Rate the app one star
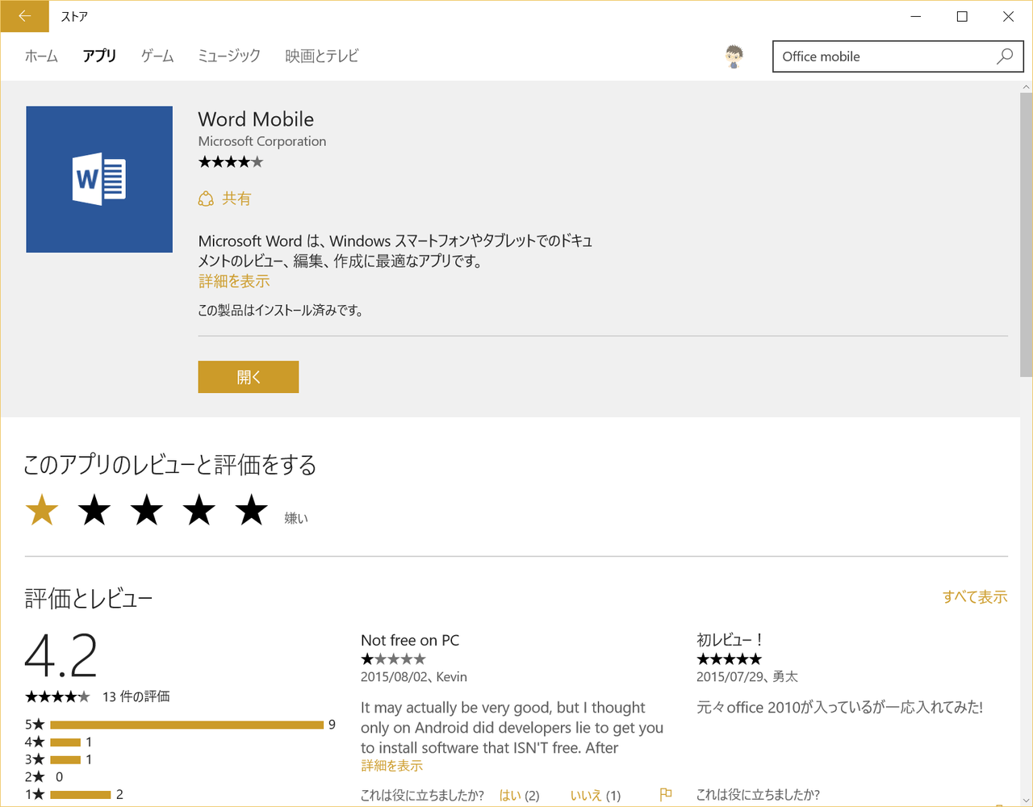The height and width of the screenshot is (807, 1033). [42, 510]
